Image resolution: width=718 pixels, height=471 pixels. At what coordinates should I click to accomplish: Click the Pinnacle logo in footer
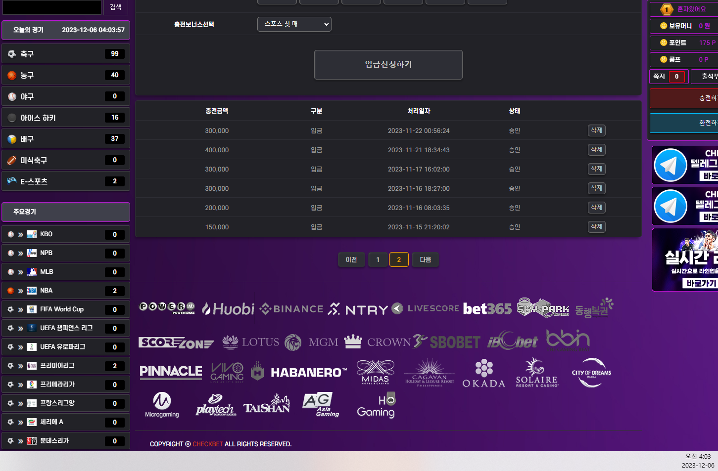click(x=171, y=372)
